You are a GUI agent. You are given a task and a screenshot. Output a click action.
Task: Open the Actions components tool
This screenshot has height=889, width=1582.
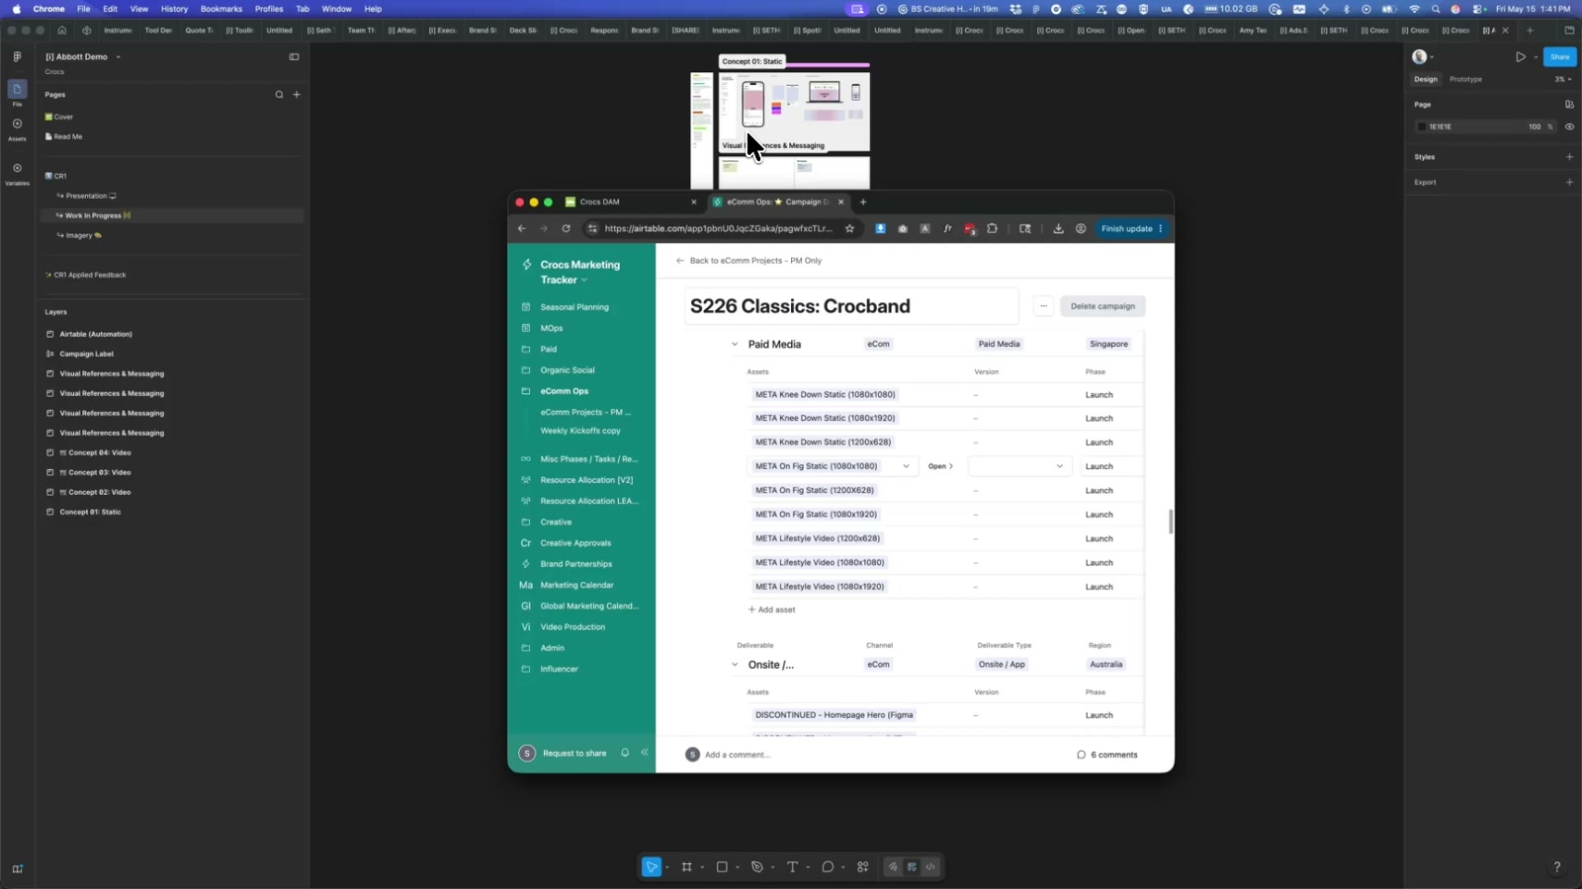tap(863, 867)
